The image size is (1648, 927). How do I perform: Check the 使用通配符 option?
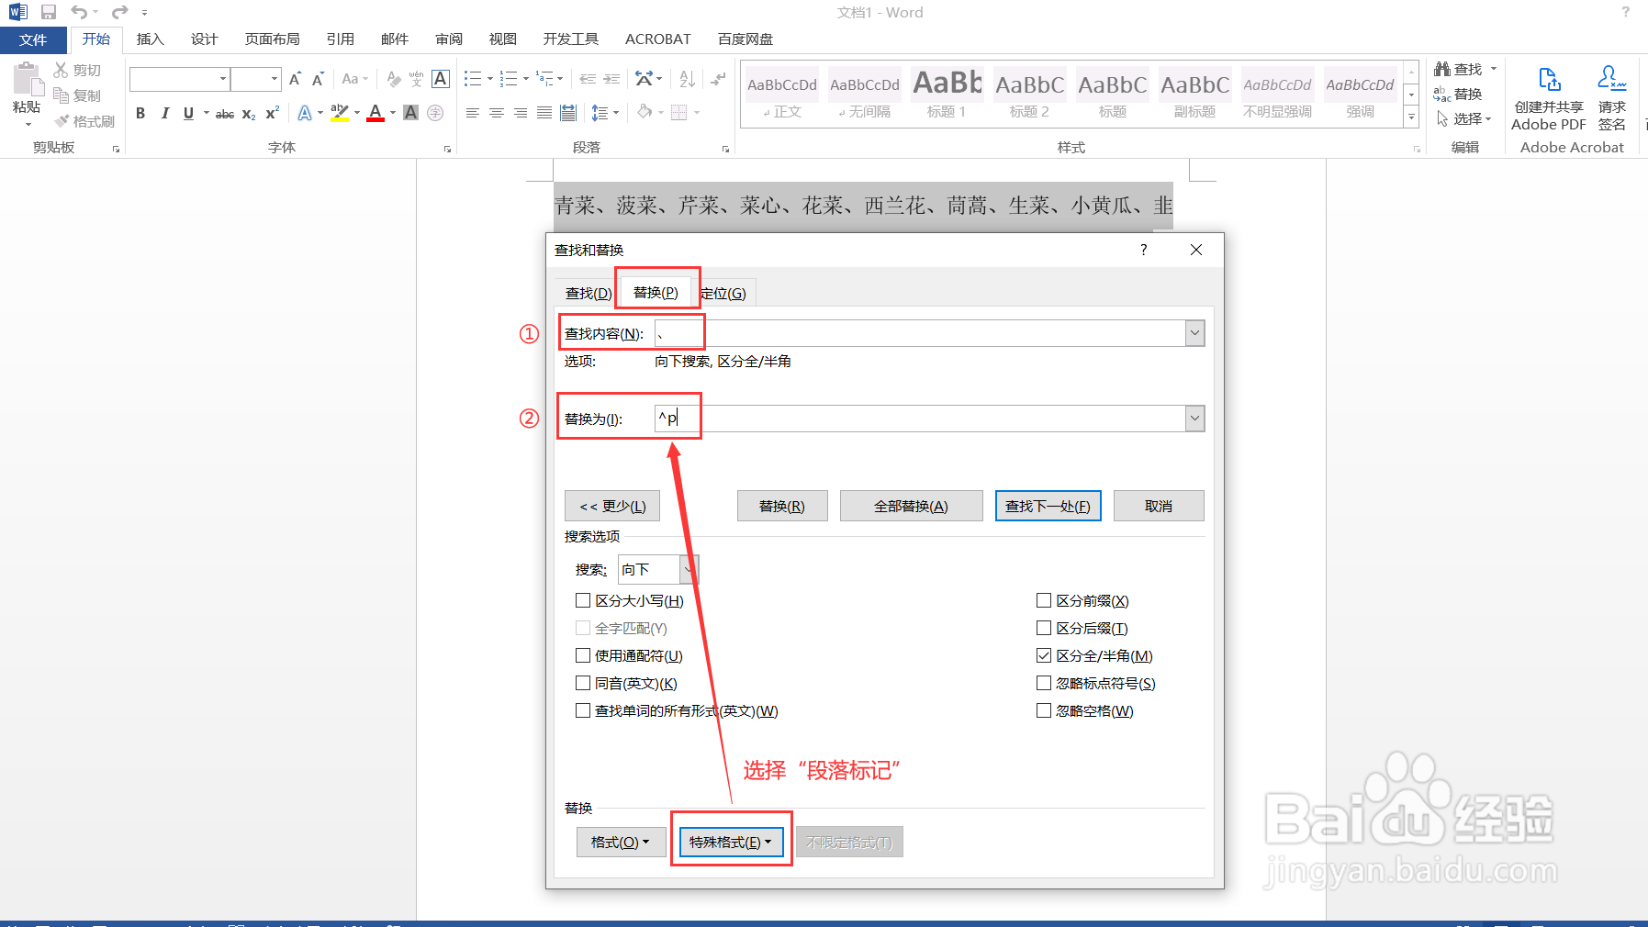coord(583,655)
